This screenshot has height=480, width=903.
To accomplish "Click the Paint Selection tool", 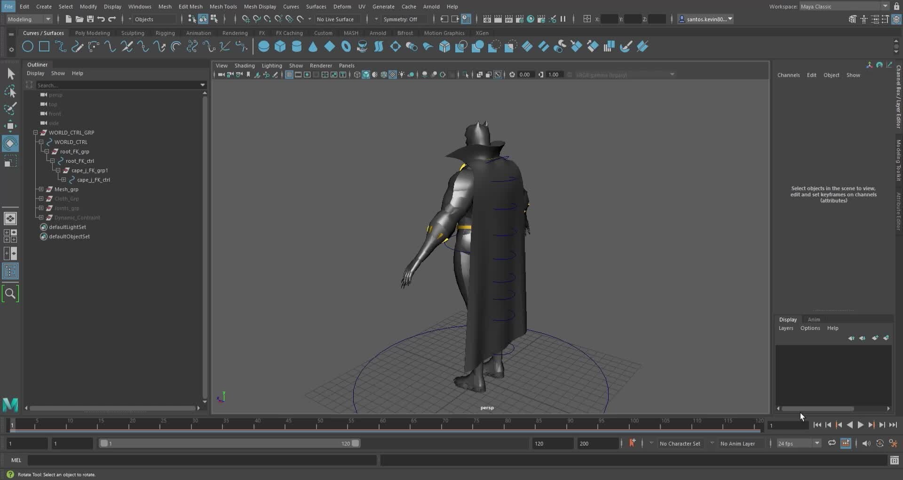I will click(10, 109).
